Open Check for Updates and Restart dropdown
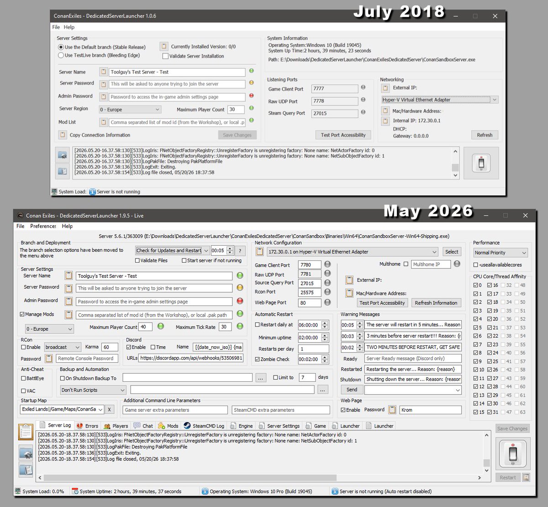The width and height of the screenshot is (548, 507). [x=173, y=250]
